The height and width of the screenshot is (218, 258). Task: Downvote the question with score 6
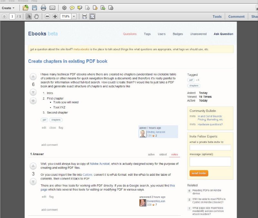pyautogui.click(x=33, y=92)
